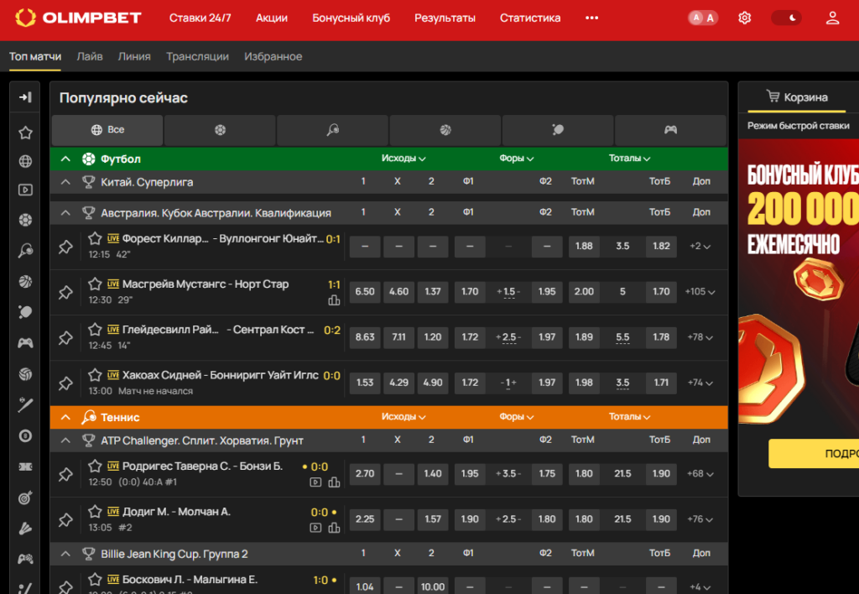This screenshot has height=594, width=859.
Task: Select volleyball icon in left sidebar
Action: coord(25,373)
